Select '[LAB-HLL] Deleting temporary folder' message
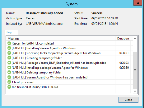The width and height of the screenshot is (144, 108). 36,73
